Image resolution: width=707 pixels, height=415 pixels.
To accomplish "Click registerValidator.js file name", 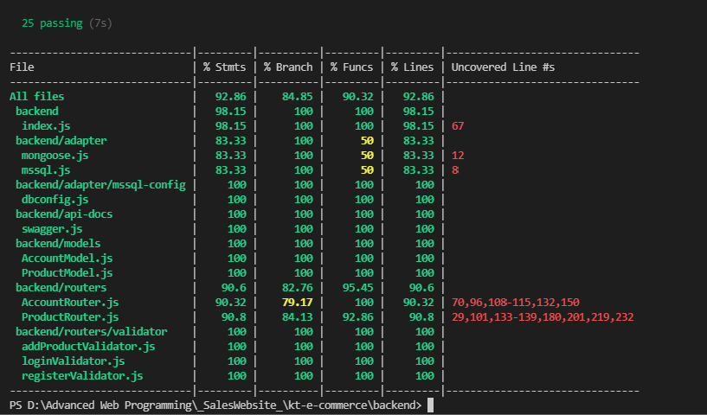I will [x=82, y=376].
